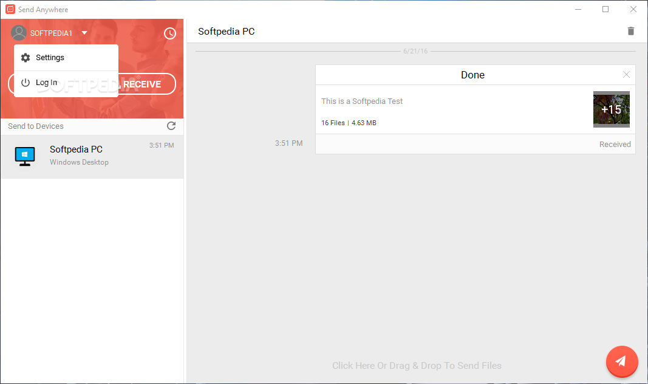The width and height of the screenshot is (648, 384).
Task: Click the SOFTPEDIA1 profile avatar icon
Action: point(19,33)
